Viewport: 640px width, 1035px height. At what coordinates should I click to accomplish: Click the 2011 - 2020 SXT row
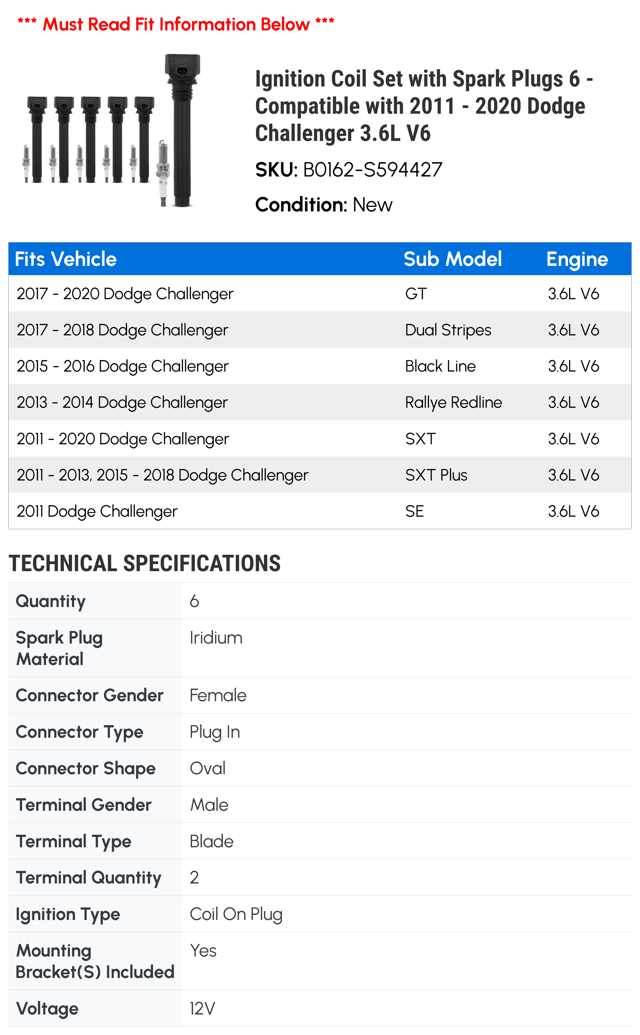(320, 439)
